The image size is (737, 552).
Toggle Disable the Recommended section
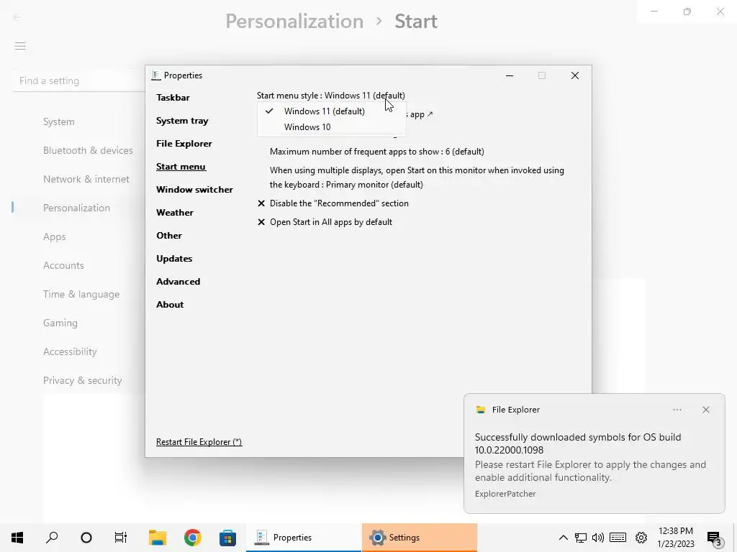(333, 203)
